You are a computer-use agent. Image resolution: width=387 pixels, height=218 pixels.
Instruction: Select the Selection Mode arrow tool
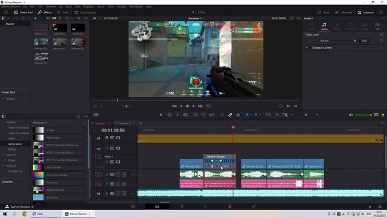[161, 114]
